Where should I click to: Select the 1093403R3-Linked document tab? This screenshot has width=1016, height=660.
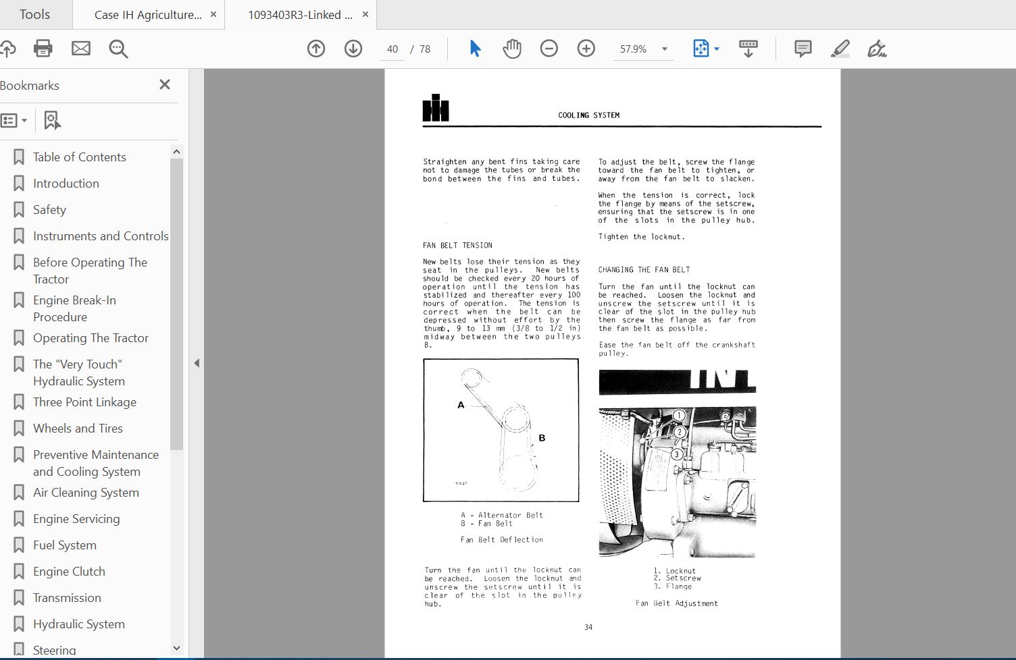(300, 15)
